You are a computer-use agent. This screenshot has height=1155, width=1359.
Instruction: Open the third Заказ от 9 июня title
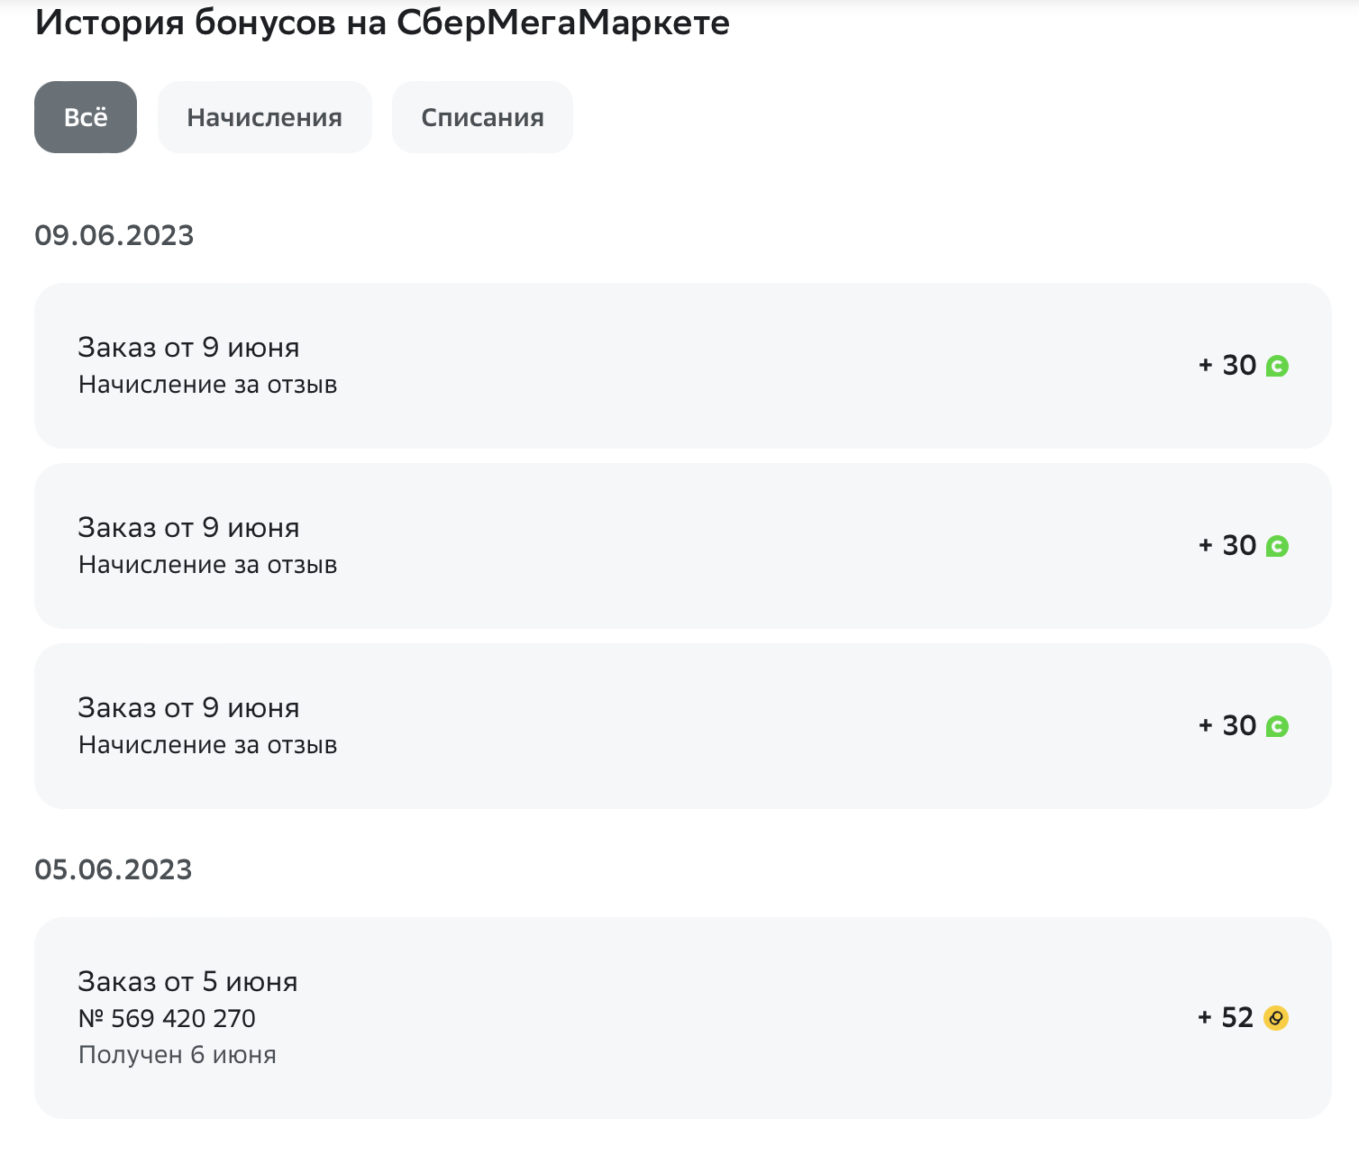tap(188, 708)
